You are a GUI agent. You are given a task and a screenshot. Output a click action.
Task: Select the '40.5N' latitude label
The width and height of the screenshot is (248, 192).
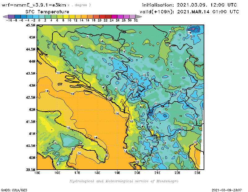(x=30, y=146)
